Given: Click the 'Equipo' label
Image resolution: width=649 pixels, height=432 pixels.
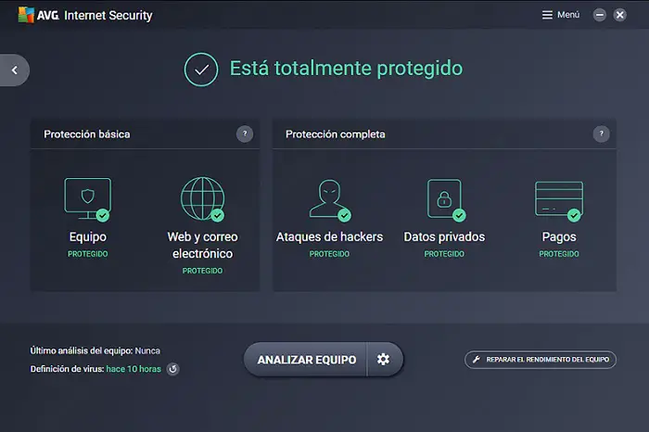Looking at the screenshot, I should (x=88, y=236).
